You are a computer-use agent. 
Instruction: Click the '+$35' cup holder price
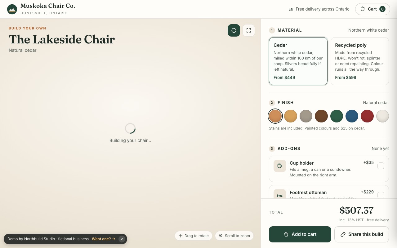[x=368, y=162]
